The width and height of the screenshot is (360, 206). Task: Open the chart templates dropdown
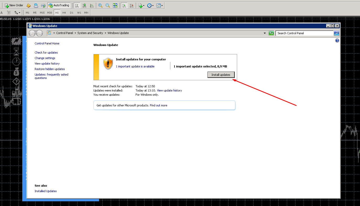[x=159, y=5]
